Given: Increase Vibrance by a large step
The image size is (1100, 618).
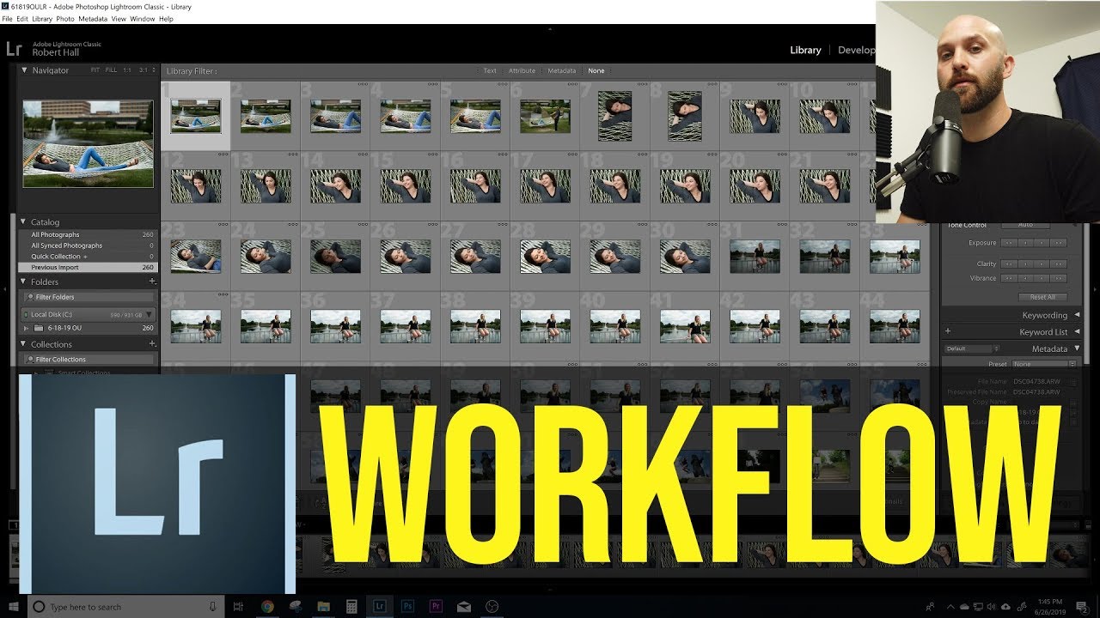Looking at the screenshot, I should pyautogui.click(x=1059, y=278).
